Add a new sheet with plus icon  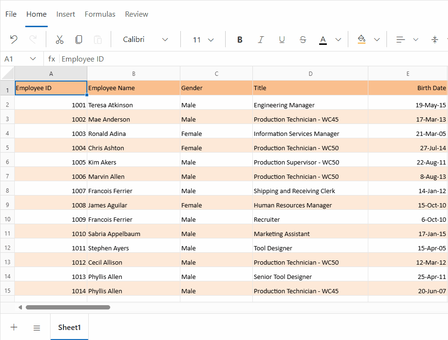(x=14, y=327)
